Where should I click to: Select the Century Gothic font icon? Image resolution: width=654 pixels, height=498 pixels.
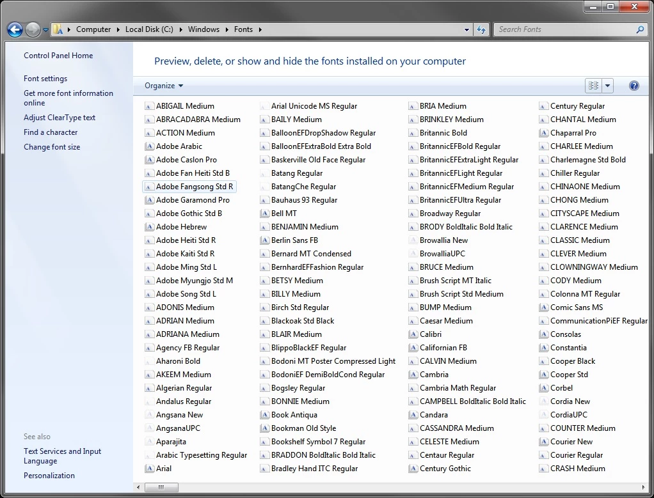413,469
